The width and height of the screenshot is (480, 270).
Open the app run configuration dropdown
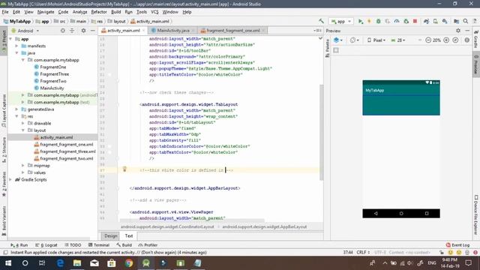click(x=341, y=21)
